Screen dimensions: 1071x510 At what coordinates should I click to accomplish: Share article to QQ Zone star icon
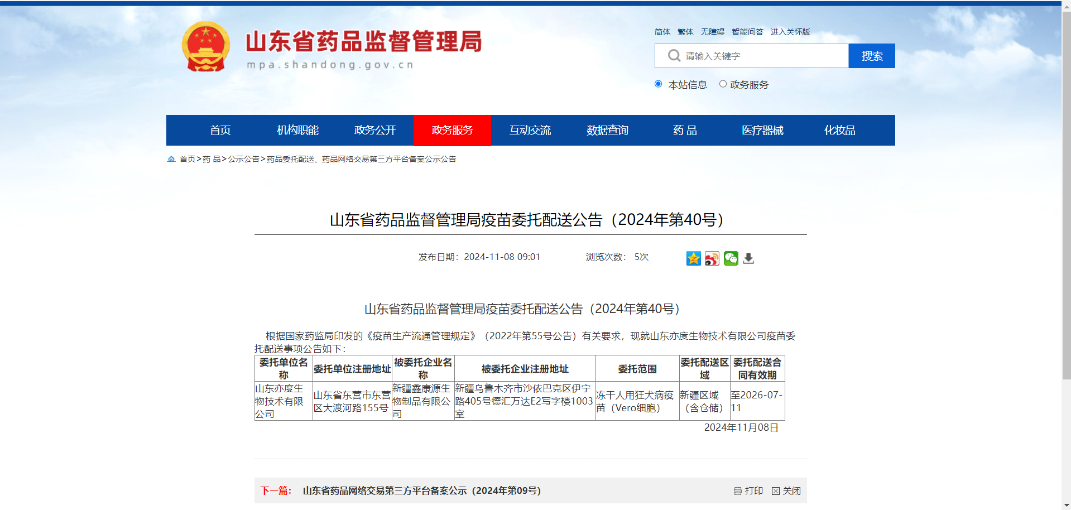693,258
